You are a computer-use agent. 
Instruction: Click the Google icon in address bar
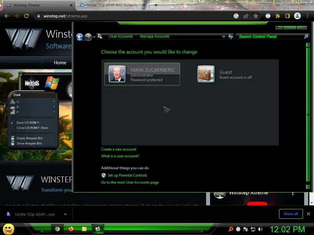click(236, 16)
